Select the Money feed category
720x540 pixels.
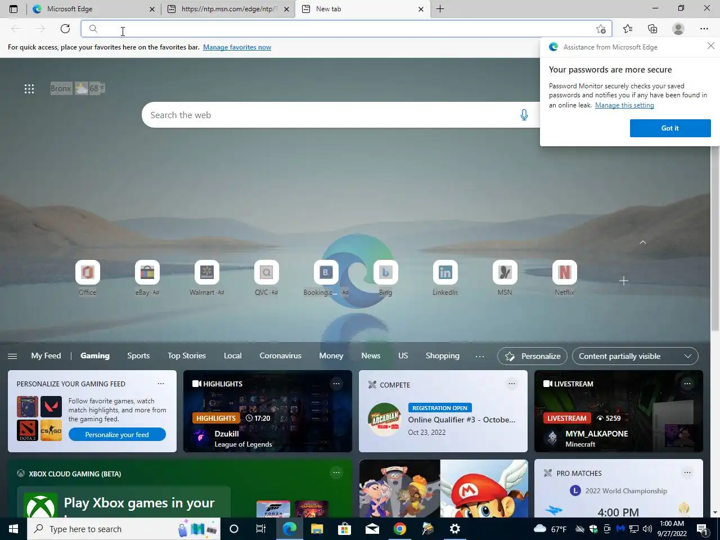pyautogui.click(x=331, y=355)
